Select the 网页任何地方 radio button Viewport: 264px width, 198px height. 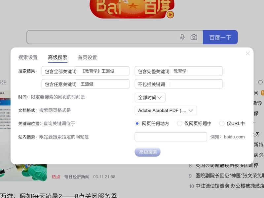point(137,123)
